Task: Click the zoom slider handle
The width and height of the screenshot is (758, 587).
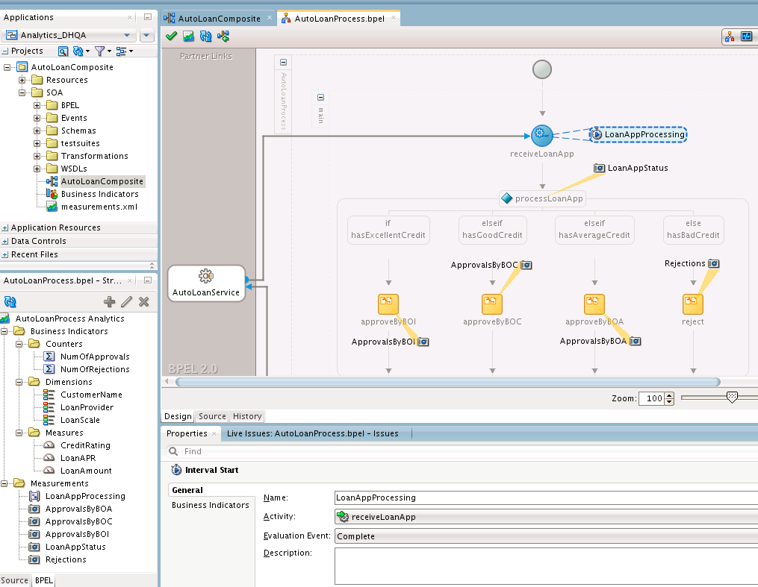Action: click(732, 398)
